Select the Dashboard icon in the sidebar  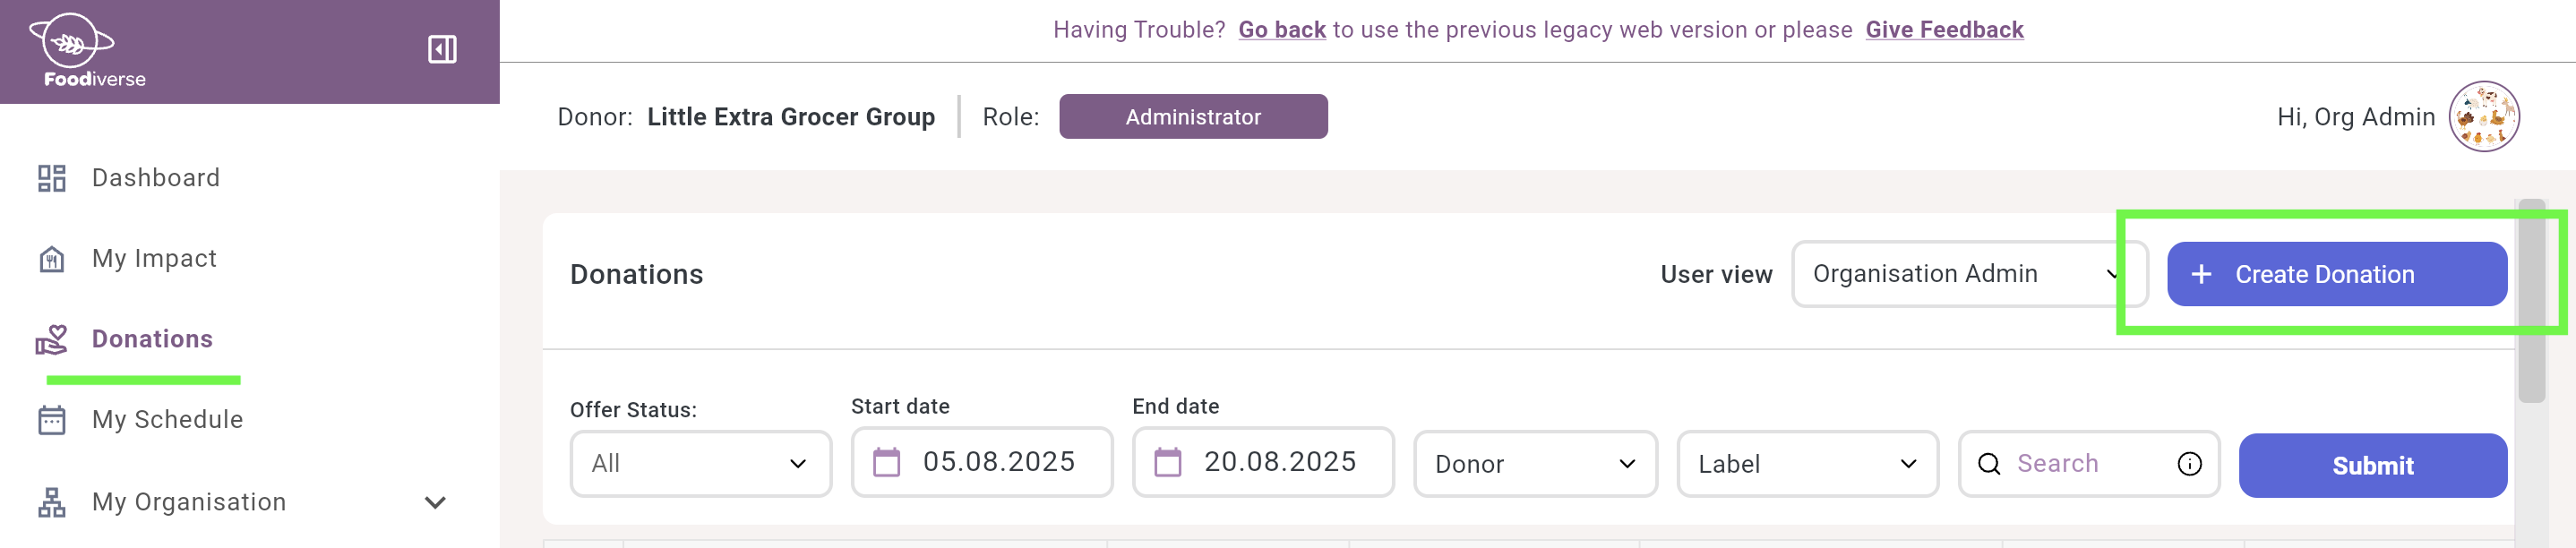[52, 177]
